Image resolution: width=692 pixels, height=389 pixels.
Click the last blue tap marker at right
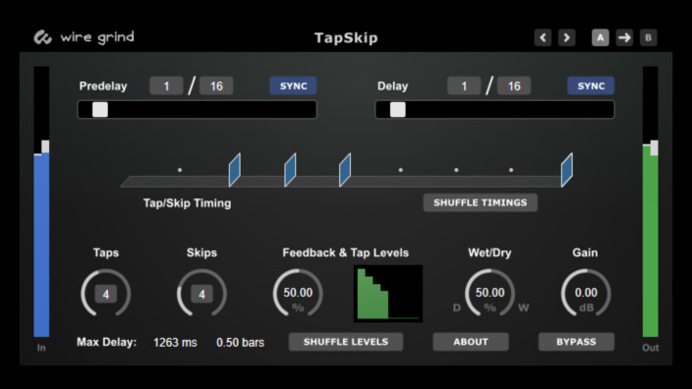[567, 170]
